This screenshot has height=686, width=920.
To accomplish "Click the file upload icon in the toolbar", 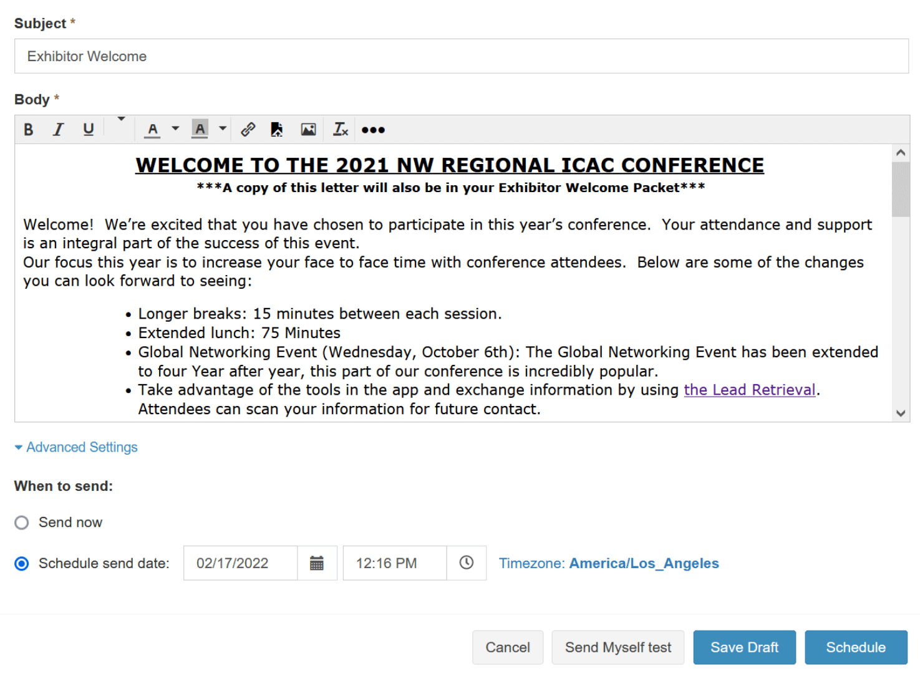I will coord(277,130).
